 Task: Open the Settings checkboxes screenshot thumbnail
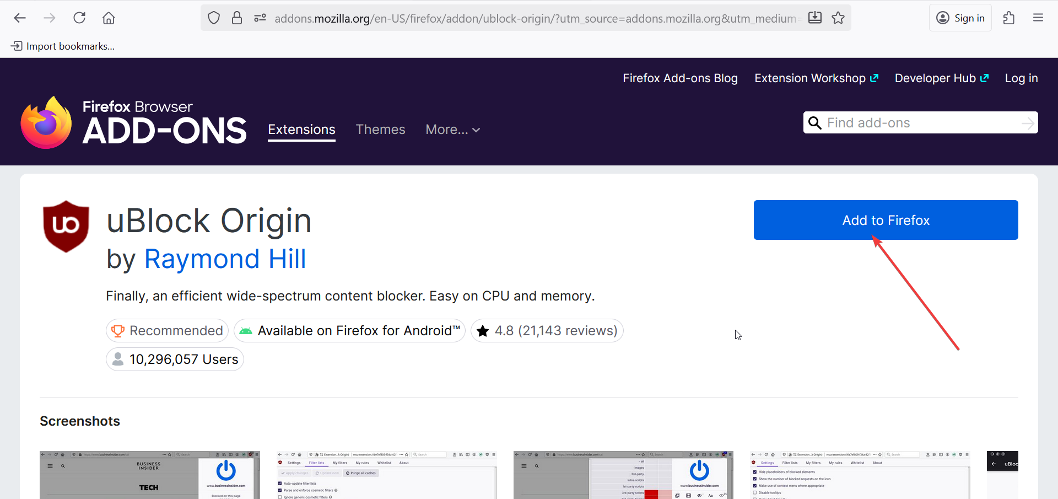861,475
